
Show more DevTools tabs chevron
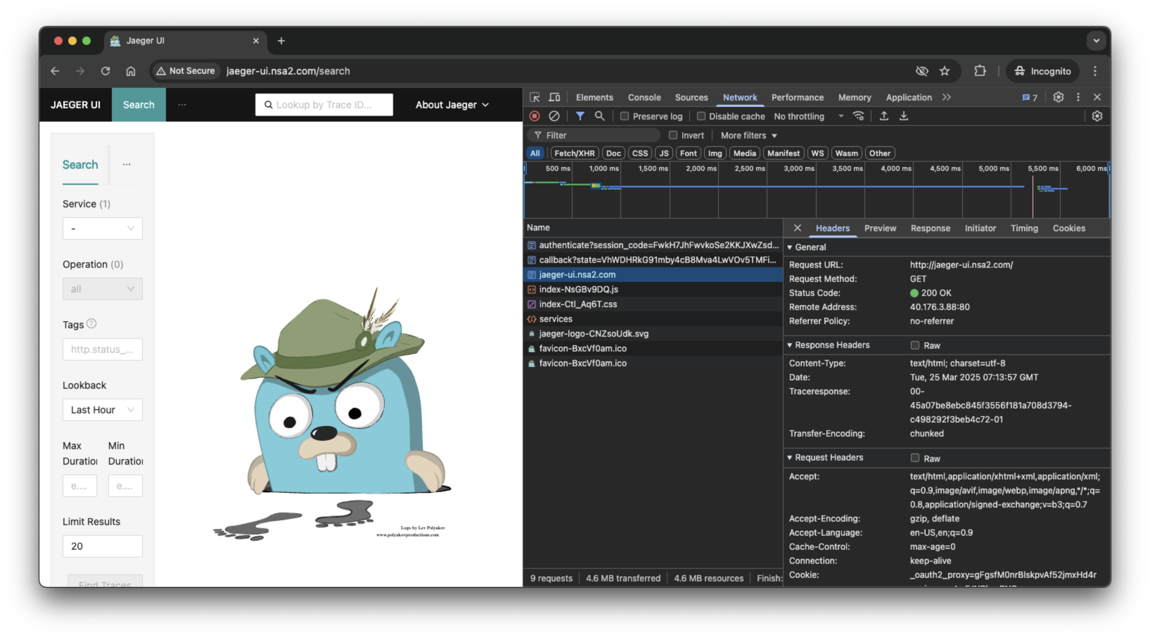click(x=946, y=97)
